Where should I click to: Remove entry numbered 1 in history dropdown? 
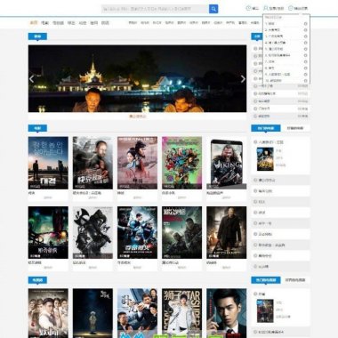pos(305,24)
